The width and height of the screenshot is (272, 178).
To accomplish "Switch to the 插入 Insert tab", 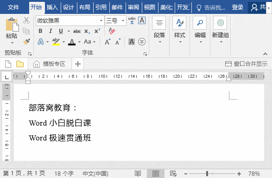I will click(x=52, y=7).
